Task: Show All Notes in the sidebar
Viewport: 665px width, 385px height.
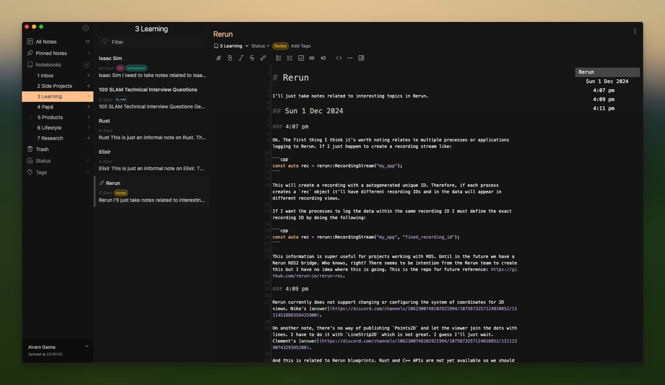Action: tap(58, 42)
